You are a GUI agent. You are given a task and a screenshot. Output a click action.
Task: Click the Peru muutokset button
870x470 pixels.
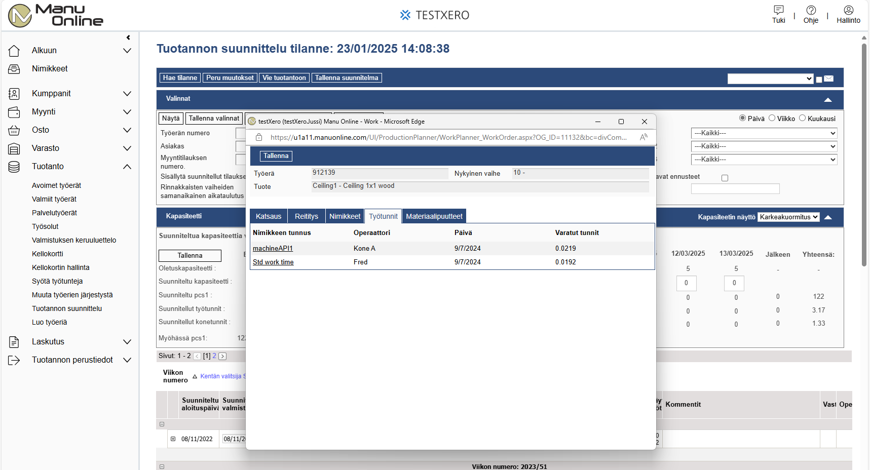click(x=230, y=78)
